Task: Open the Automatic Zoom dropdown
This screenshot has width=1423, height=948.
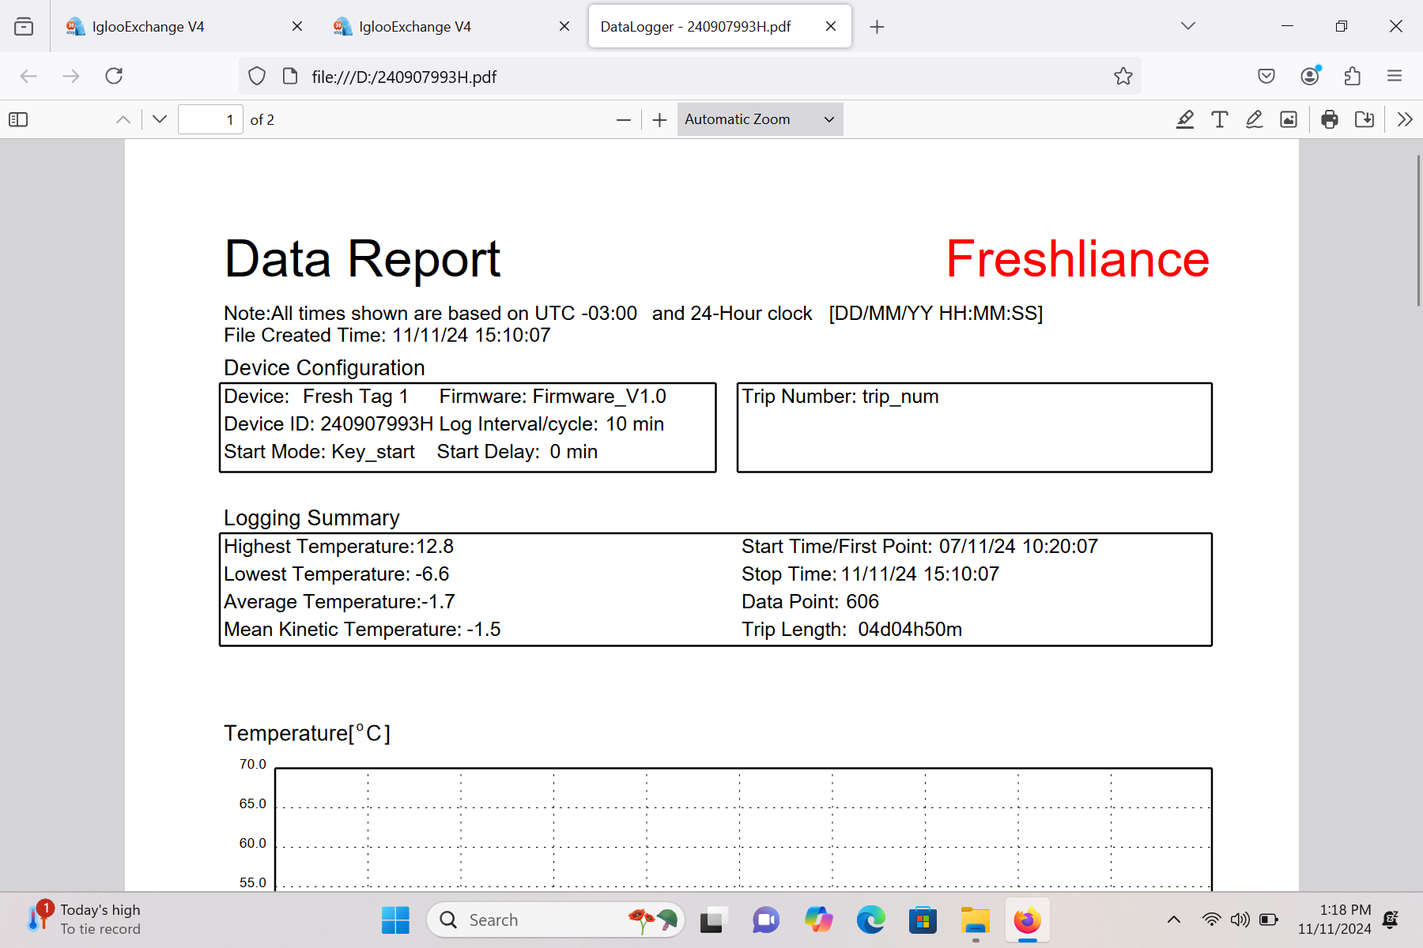Action: coord(760,119)
